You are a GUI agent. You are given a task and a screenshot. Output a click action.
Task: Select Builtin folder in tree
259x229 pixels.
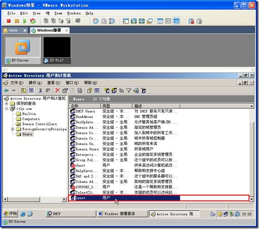click(29, 114)
